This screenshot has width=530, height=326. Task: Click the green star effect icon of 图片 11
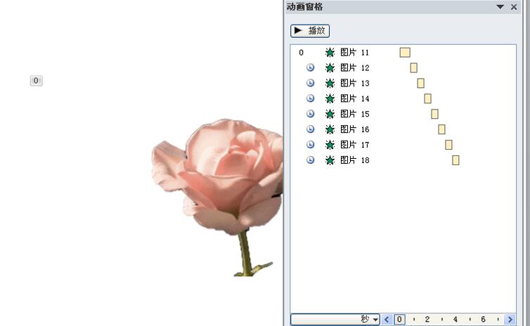point(330,53)
